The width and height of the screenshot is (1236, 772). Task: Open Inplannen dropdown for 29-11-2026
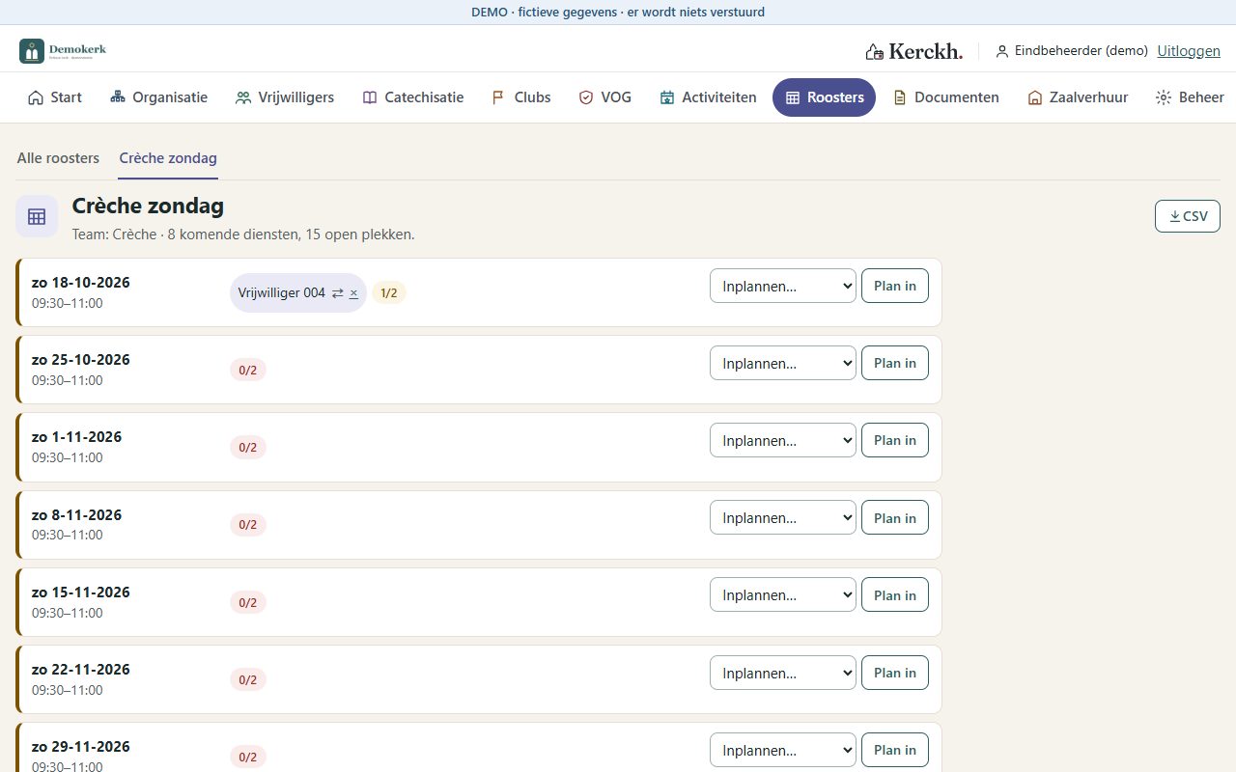pyautogui.click(x=783, y=750)
